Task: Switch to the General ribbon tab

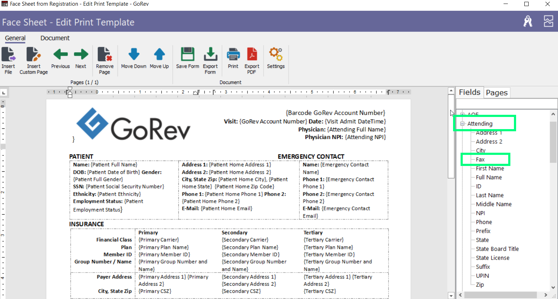Action: (x=15, y=38)
